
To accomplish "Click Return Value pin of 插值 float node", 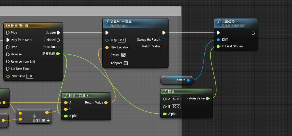I will point(207,98).
